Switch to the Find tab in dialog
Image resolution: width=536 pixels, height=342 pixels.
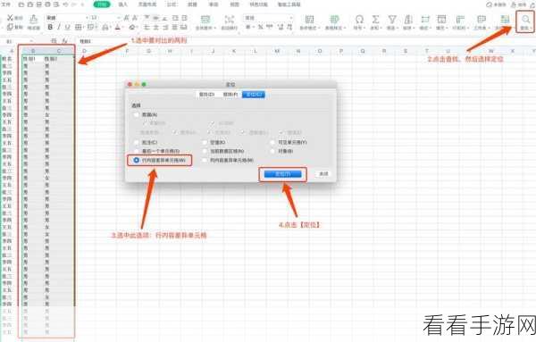(207, 95)
